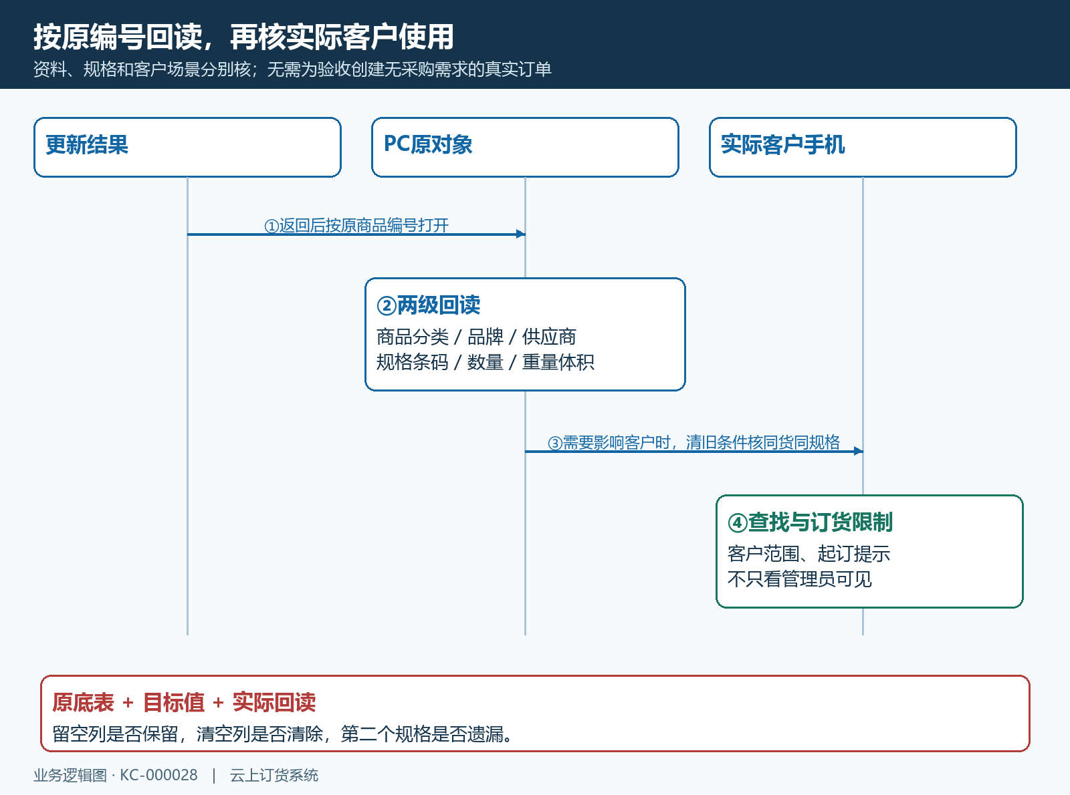
Task: Select the line 规格条码 / 数量 / 重量体积
Action: click(x=486, y=362)
